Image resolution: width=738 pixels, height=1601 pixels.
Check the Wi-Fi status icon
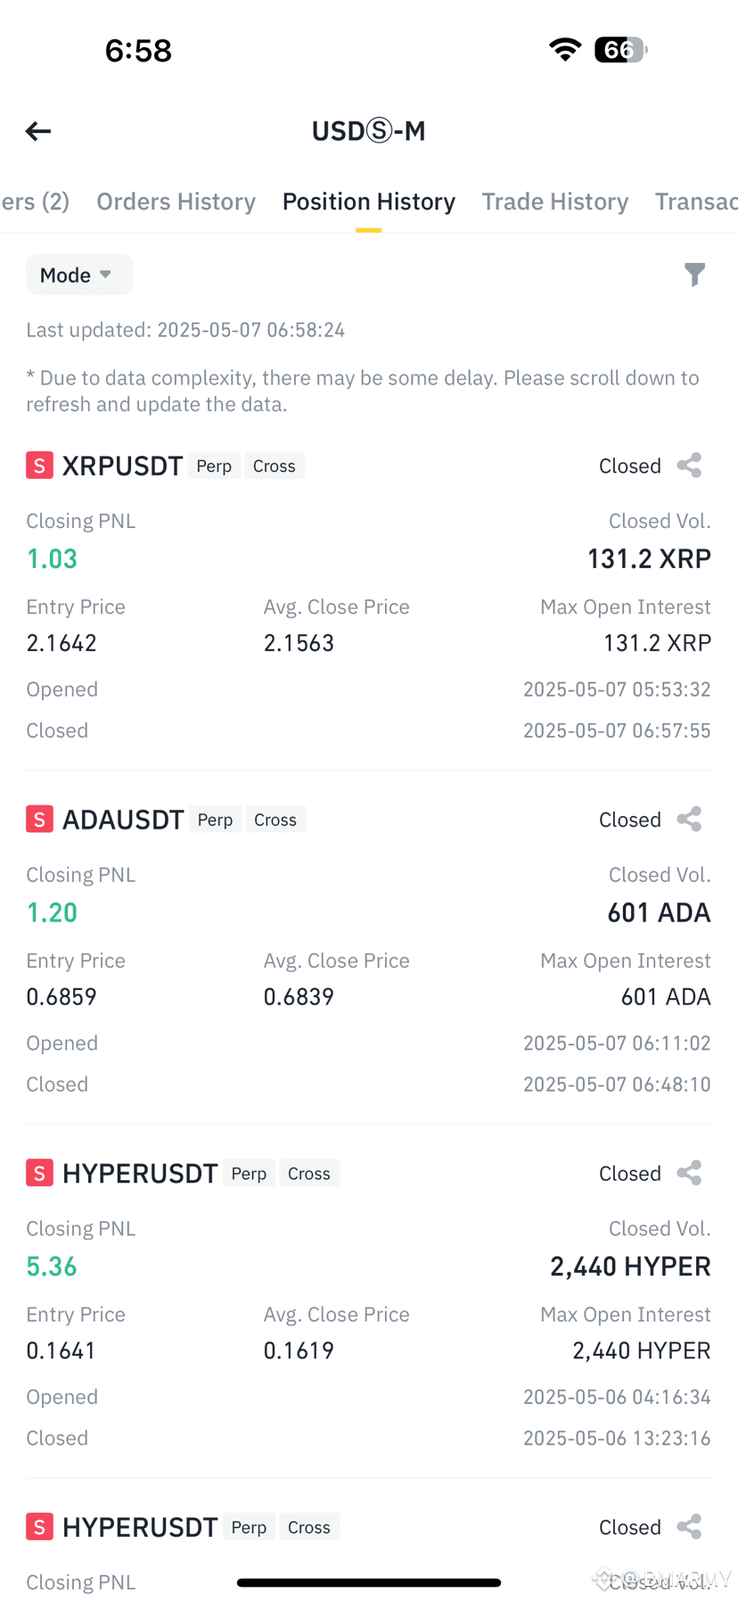point(565,50)
